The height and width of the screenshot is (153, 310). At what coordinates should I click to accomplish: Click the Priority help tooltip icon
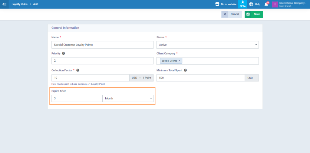pyautogui.click(x=64, y=53)
